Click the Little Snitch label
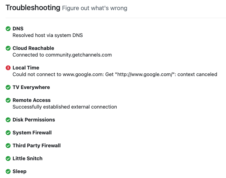Screen dimensions: 226x178 pyautogui.click(x=27, y=158)
